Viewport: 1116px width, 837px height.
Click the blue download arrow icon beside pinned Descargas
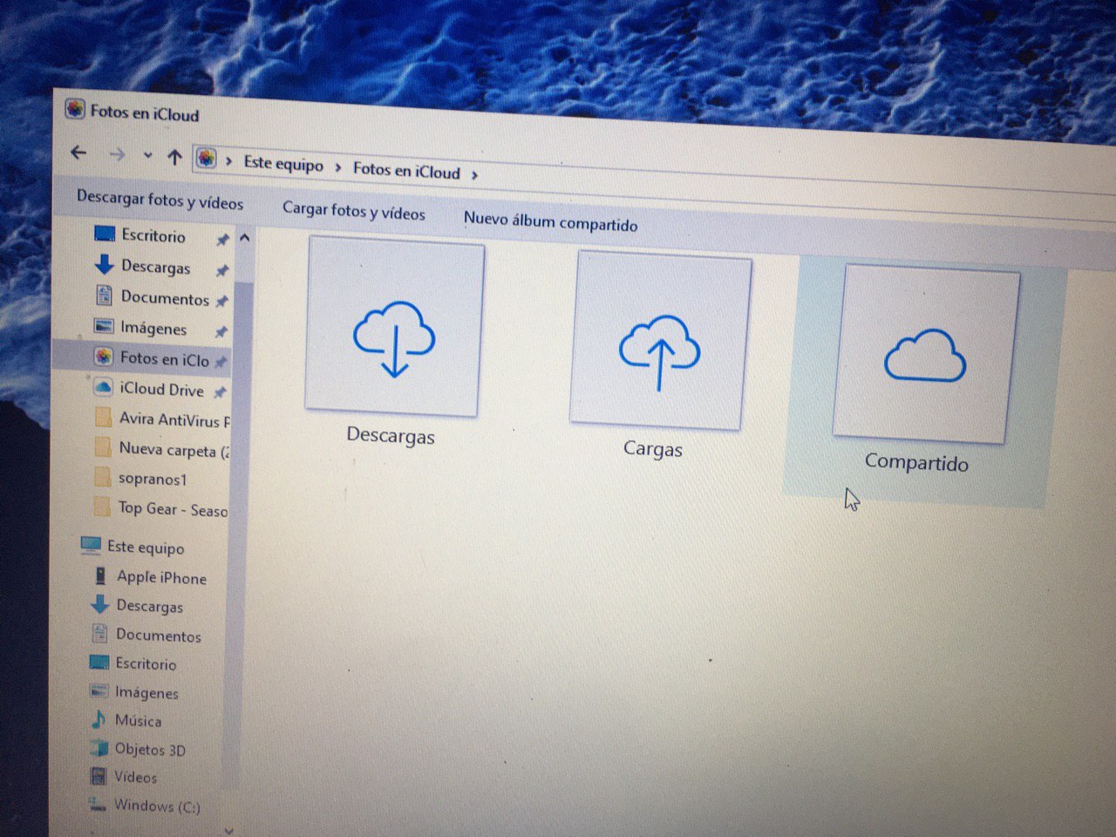(x=105, y=264)
